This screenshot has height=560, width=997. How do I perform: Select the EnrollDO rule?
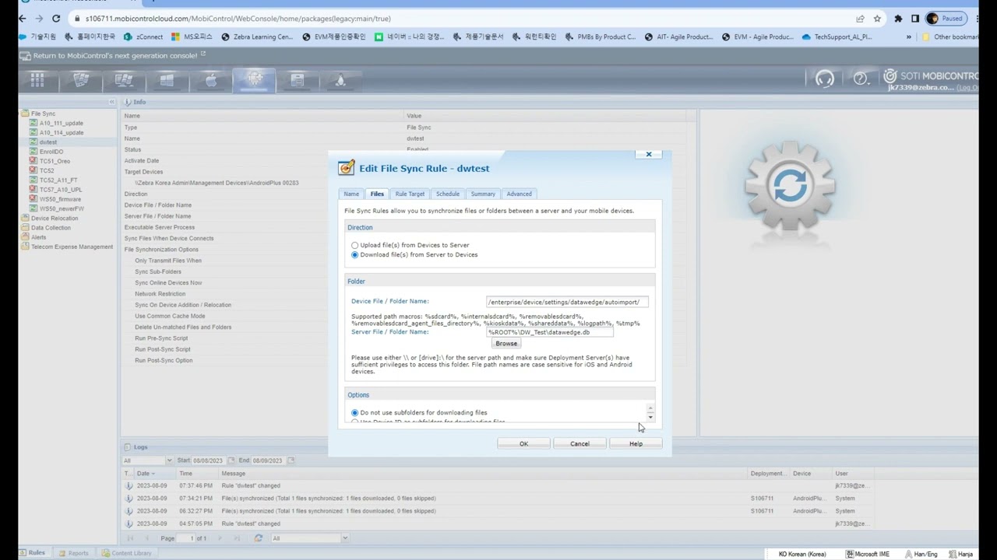51,152
